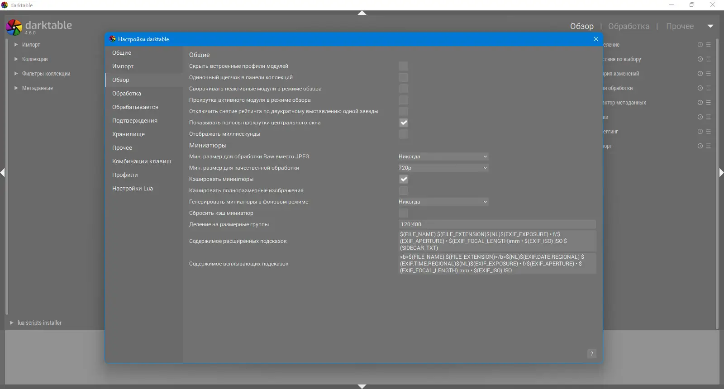
Task: Enable Кэшировать полноразмерные изображения
Action: 404,190
